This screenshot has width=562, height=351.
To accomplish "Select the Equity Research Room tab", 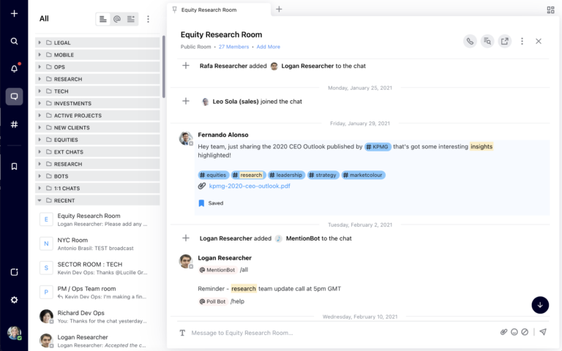I will click(218, 10).
